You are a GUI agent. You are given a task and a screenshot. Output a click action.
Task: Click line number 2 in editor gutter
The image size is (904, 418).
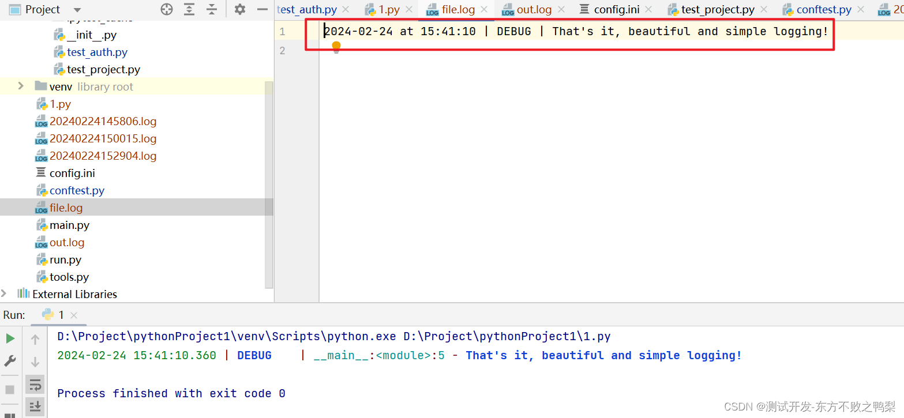(282, 51)
